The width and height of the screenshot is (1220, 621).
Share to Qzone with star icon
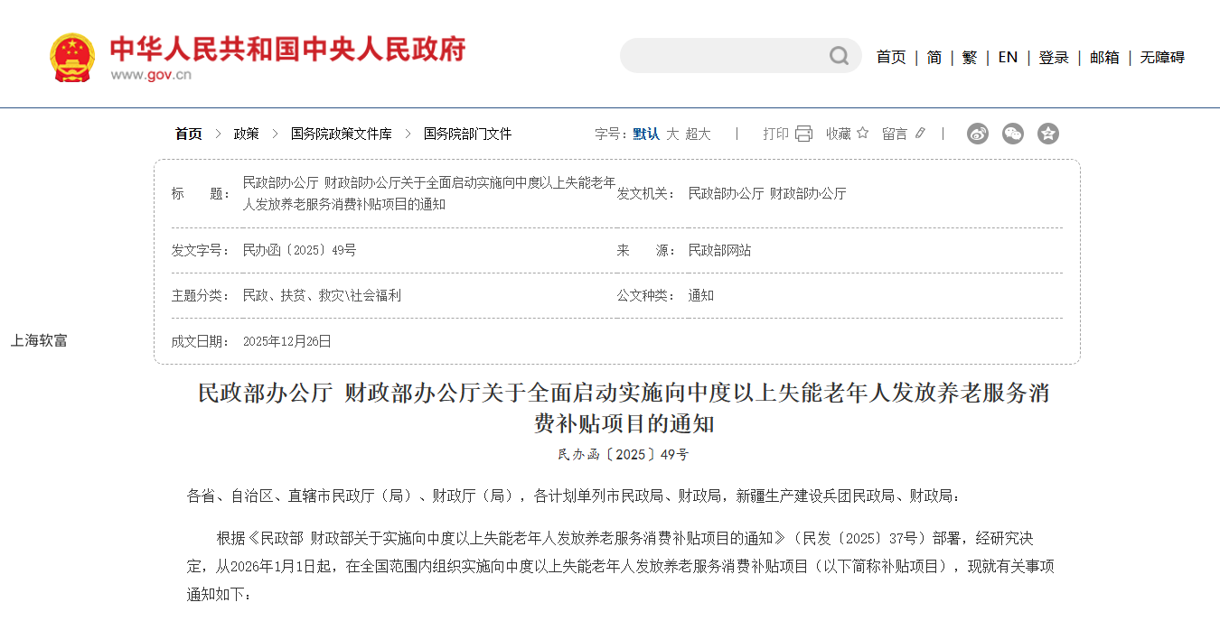click(x=1047, y=134)
